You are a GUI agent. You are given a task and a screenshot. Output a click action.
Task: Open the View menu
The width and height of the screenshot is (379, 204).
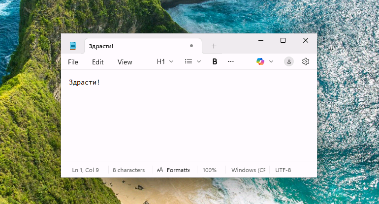pos(125,62)
